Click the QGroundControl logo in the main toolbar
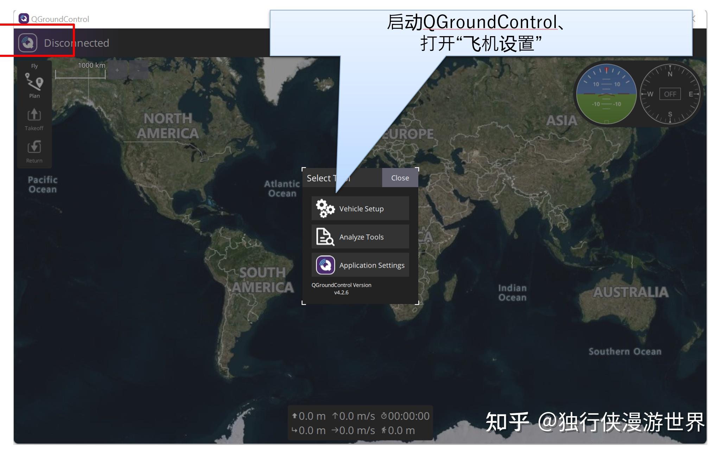Viewport: 725px width, 453px height. [x=28, y=43]
